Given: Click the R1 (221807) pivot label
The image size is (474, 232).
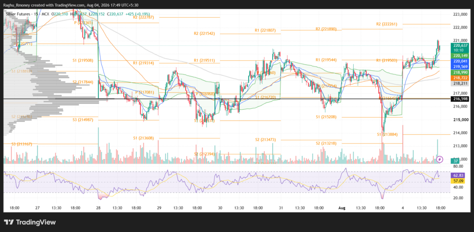Looking at the screenshot, I should (265, 30).
